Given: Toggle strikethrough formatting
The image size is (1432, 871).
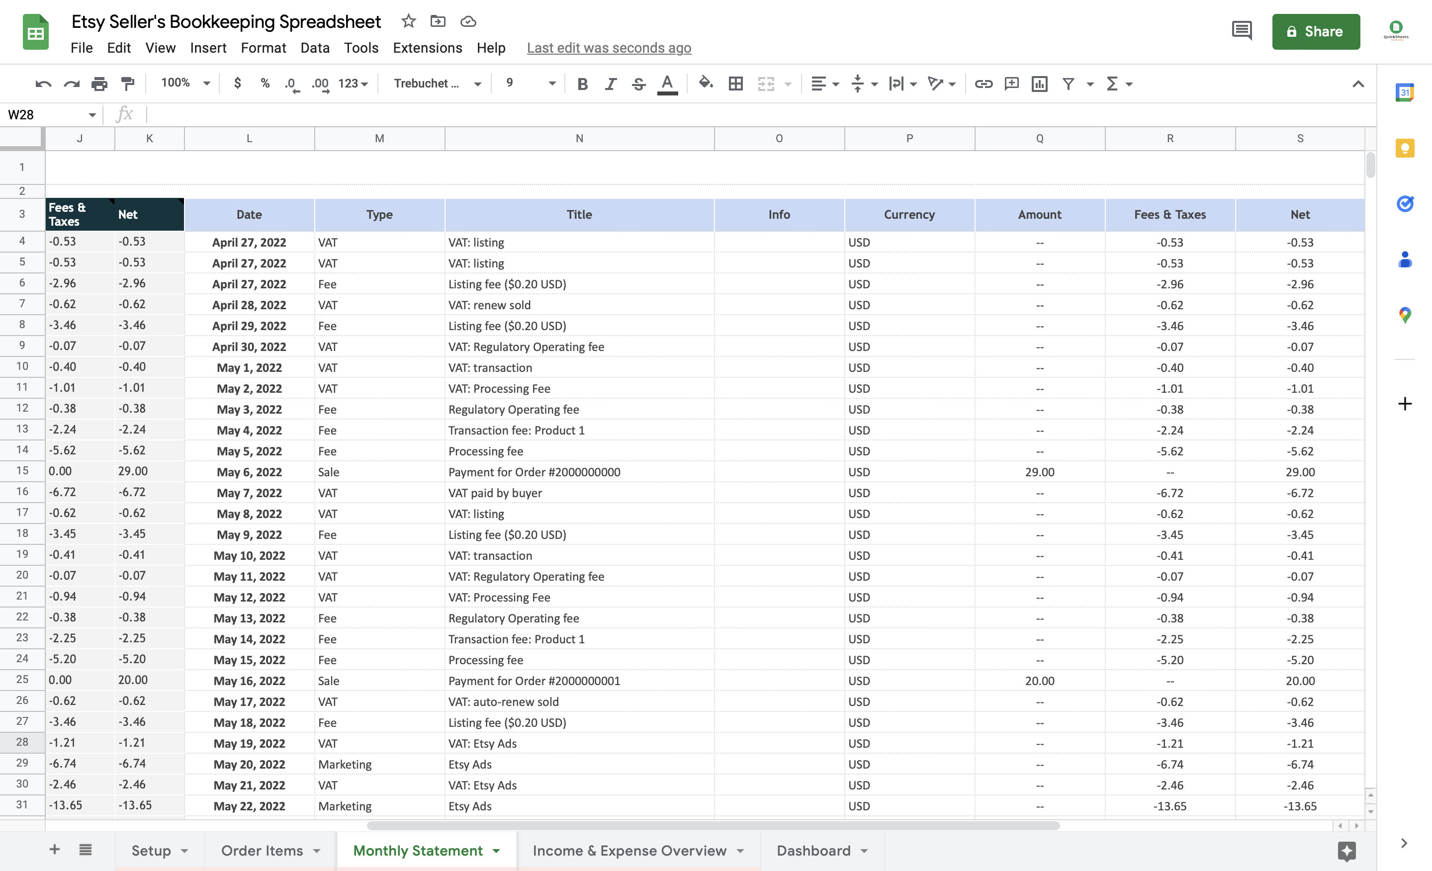Looking at the screenshot, I should coord(638,84).
